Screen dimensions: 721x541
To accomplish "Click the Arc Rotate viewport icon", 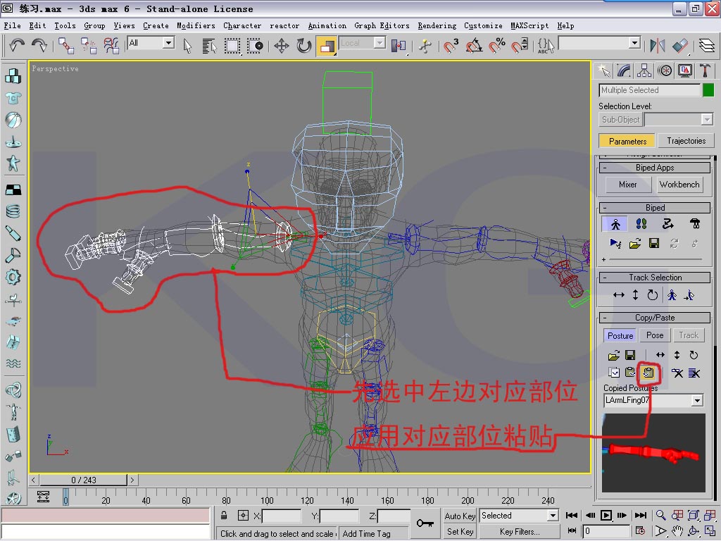I will [694, 531].
